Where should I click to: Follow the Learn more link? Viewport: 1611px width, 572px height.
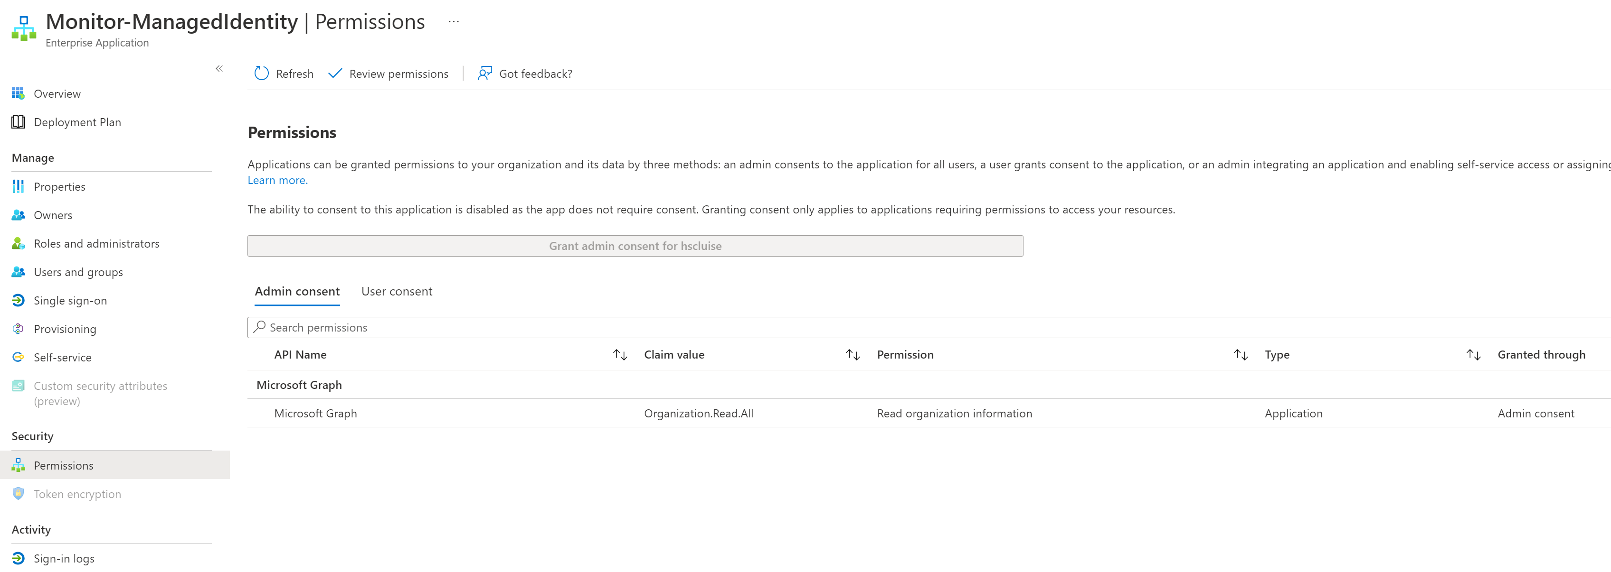coord(278,180)
